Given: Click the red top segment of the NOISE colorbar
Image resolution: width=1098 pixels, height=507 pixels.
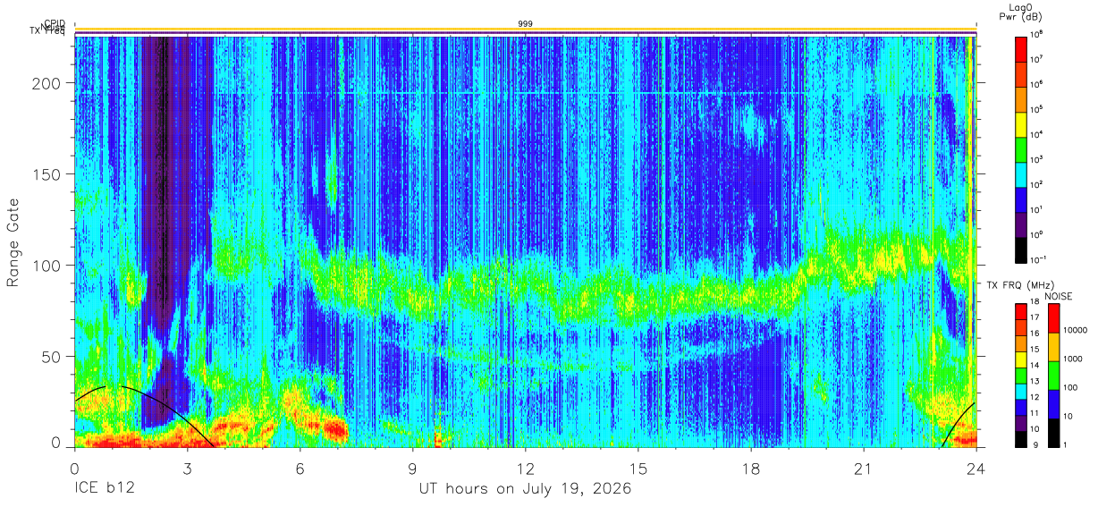Looking at the screenshot, I should coord(1053,318).
